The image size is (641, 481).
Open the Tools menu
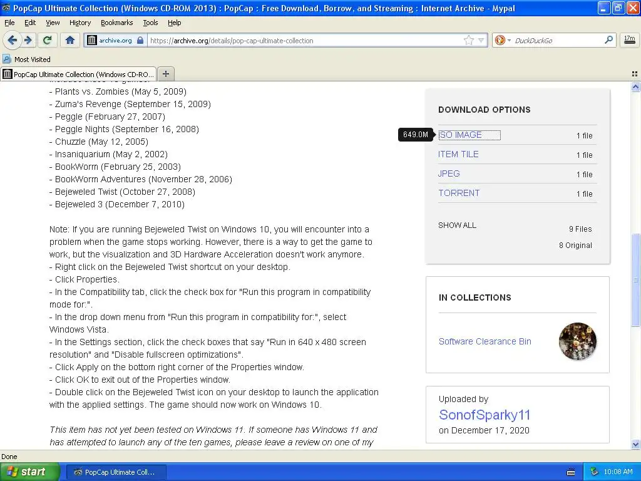pos(150,23)
